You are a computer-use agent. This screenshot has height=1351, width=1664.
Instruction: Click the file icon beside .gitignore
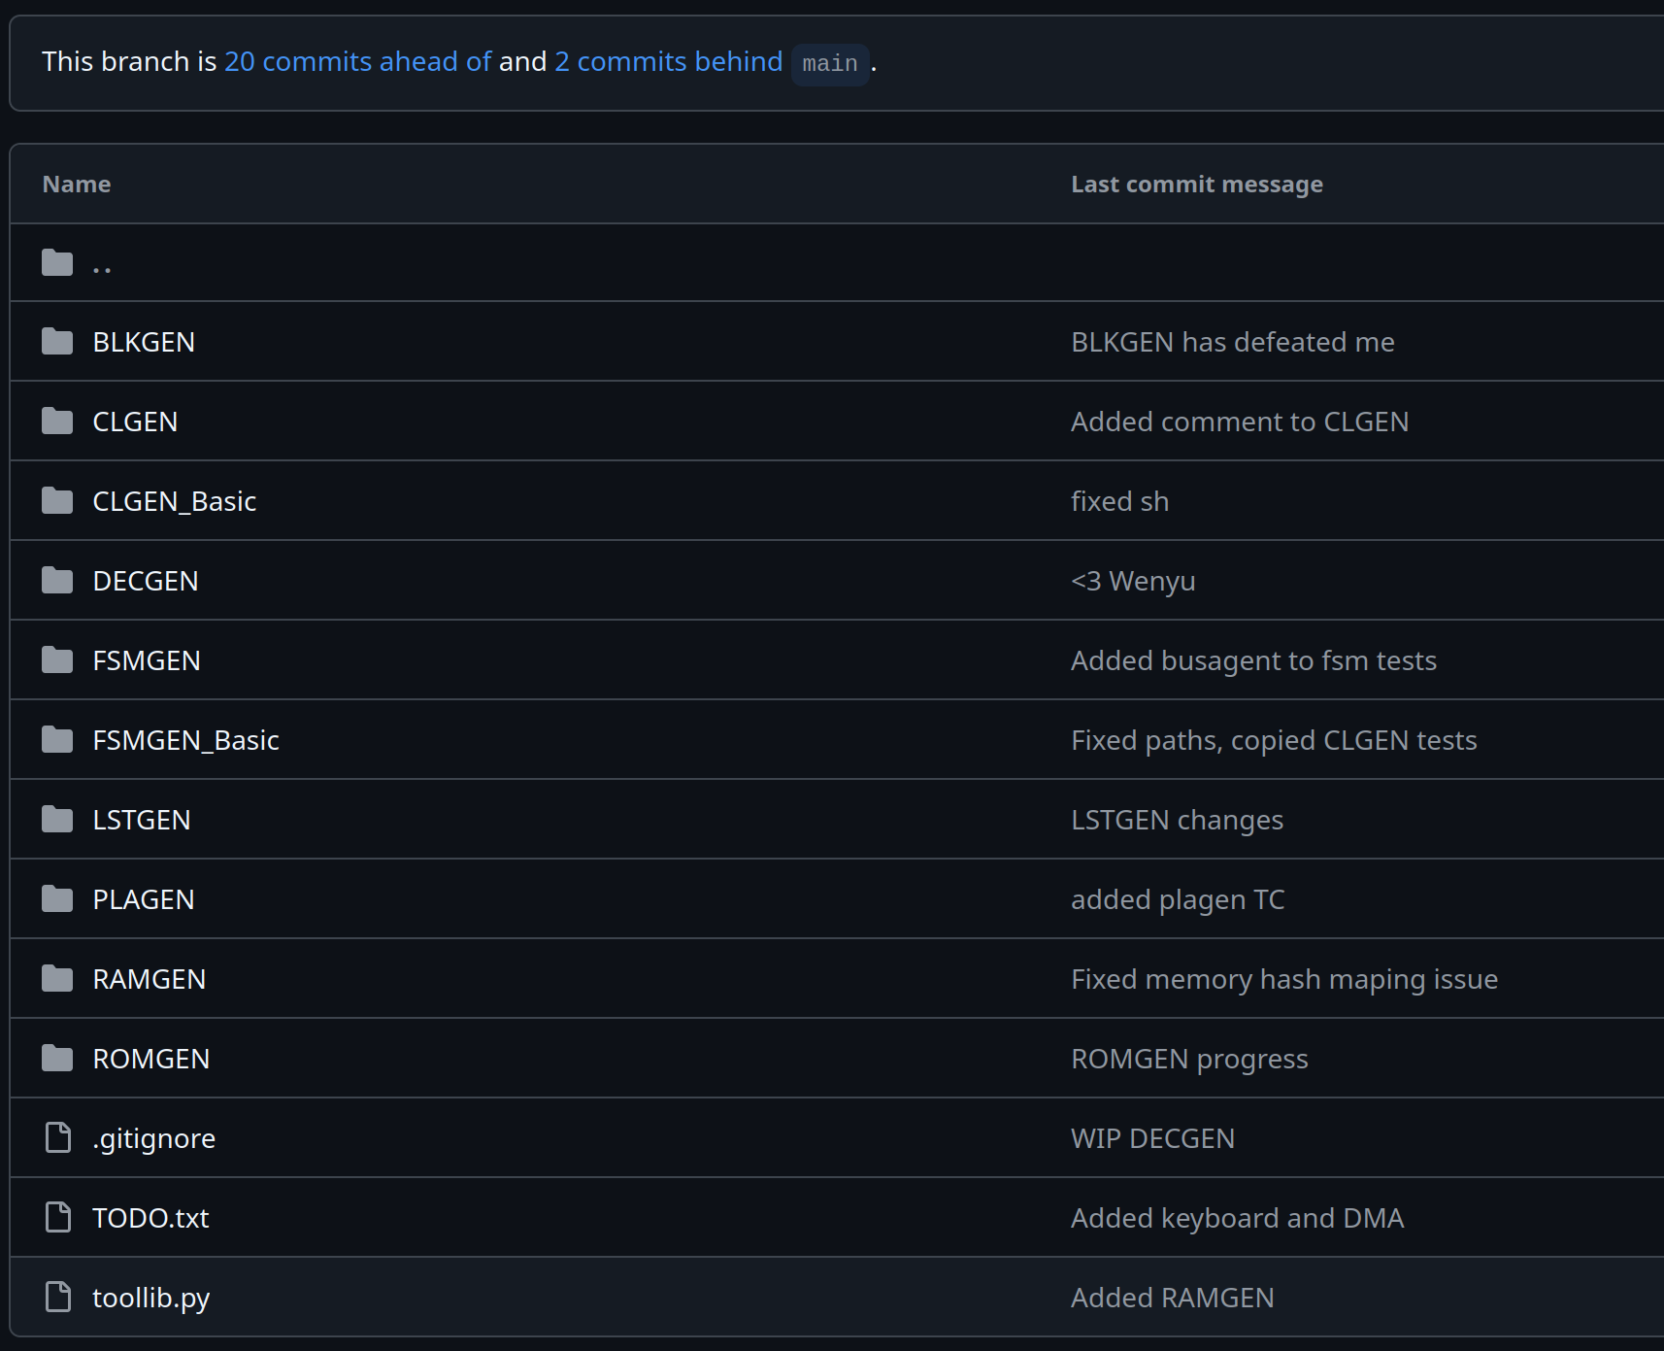[58, 1137]
